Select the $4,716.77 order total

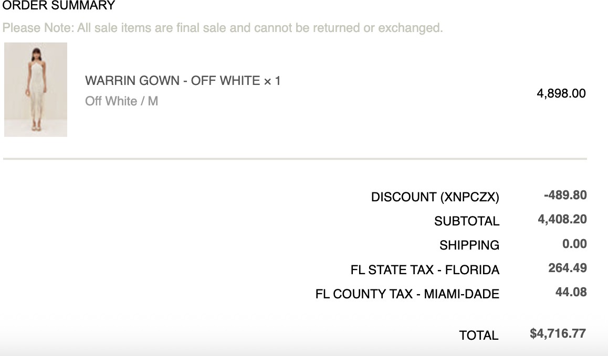tap(558, 333)
